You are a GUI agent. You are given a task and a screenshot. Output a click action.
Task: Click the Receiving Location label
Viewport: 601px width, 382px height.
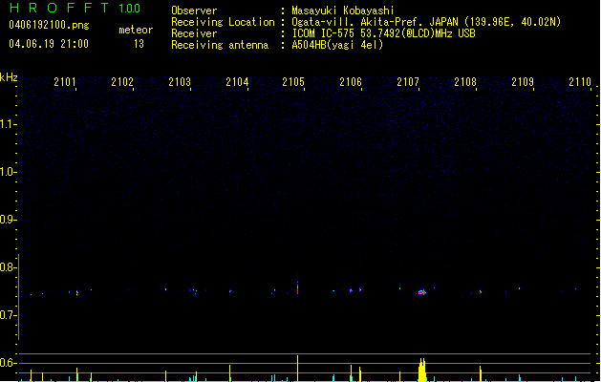point(223,22)
